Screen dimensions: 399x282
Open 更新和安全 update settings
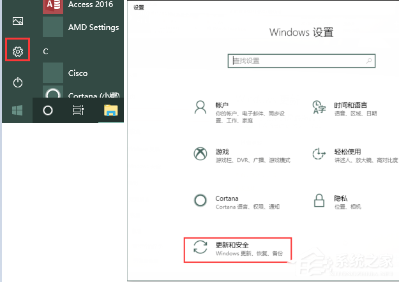pos(237,249)
